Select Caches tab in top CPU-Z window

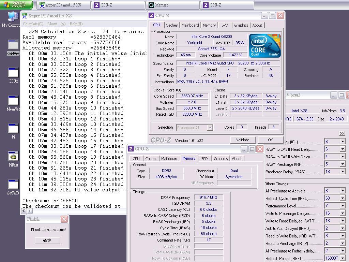coord(172,25)
